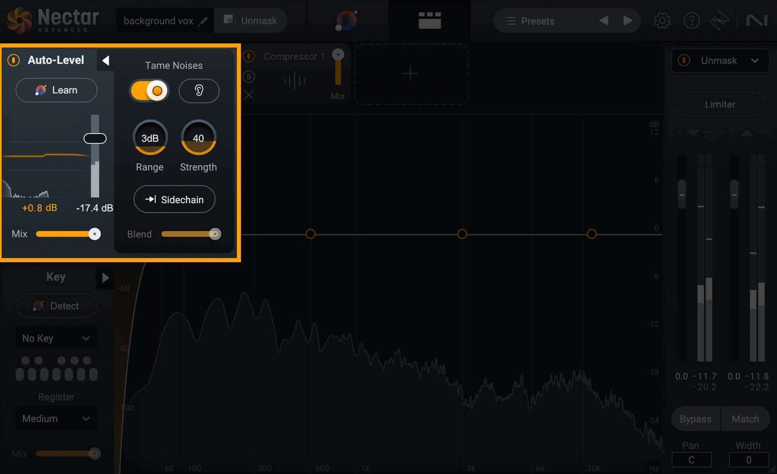Click the input gain fader
This screenshot has height=474, width=777.
[x=682, y=194]
